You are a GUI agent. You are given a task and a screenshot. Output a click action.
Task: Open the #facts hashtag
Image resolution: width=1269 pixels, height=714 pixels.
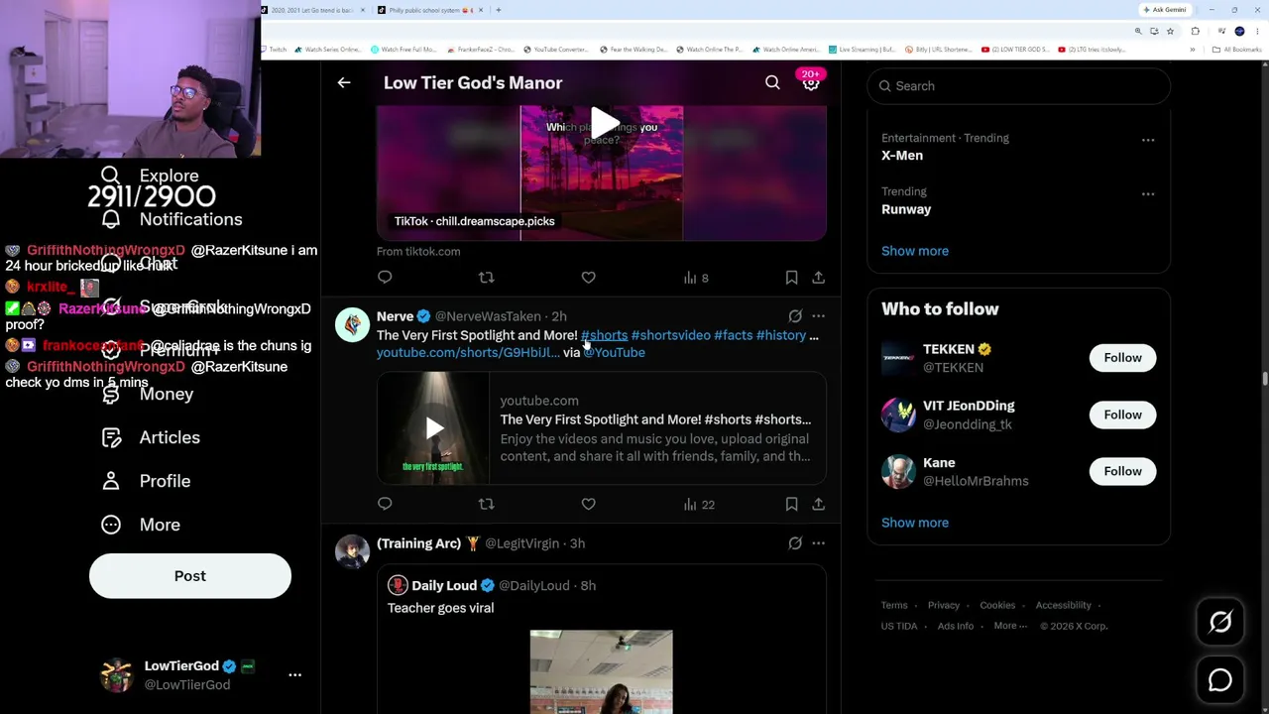733,335
